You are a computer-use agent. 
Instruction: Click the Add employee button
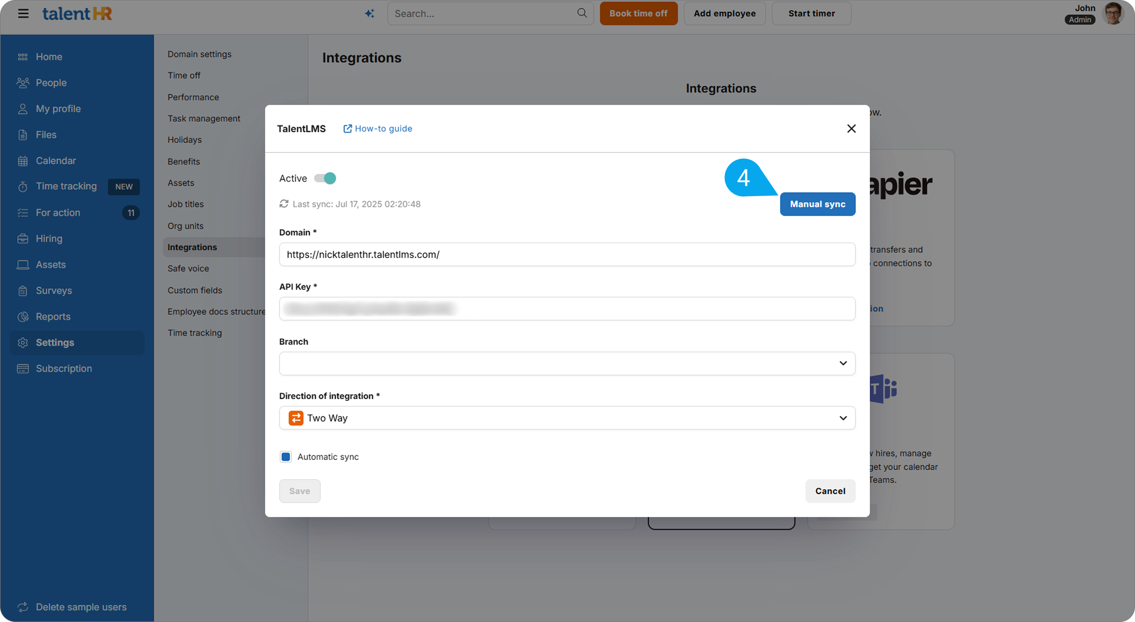tap(724, 13)
